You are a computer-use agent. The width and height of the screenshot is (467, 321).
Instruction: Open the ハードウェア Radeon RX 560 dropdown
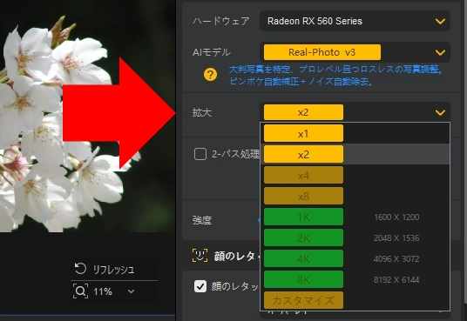pos(355,21)
